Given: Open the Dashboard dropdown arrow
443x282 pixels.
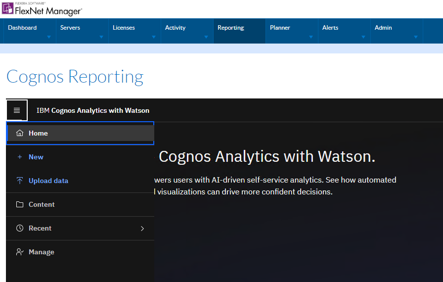Looking at the screenshot, I should [x=49, y=37].
